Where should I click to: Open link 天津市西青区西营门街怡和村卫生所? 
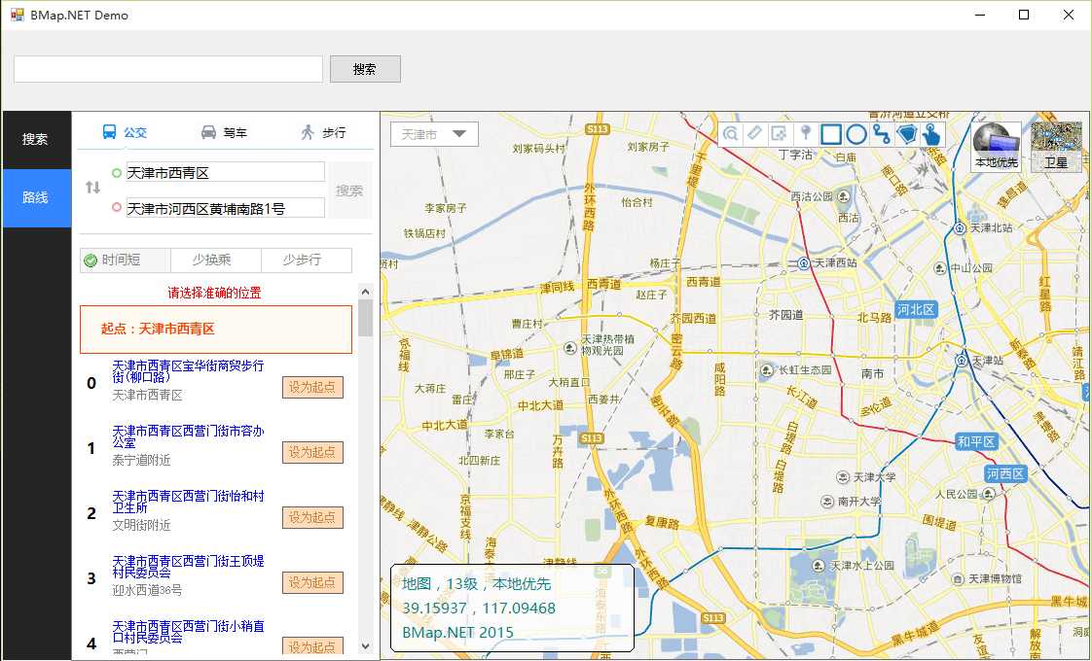(188, 502)
